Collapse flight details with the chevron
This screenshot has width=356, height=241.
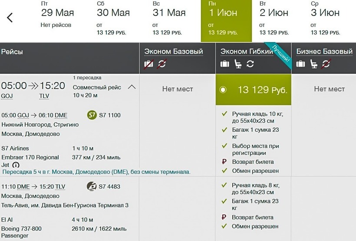tap(132, 87)
